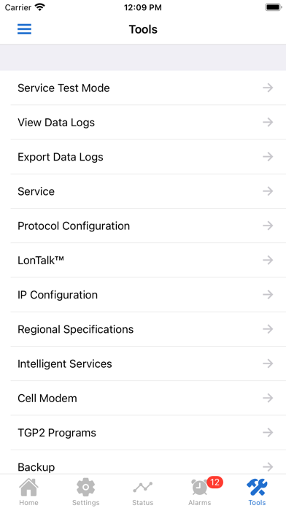Open Settings gear icon in tab bar
286x508 pixels.
pos(85,487)
